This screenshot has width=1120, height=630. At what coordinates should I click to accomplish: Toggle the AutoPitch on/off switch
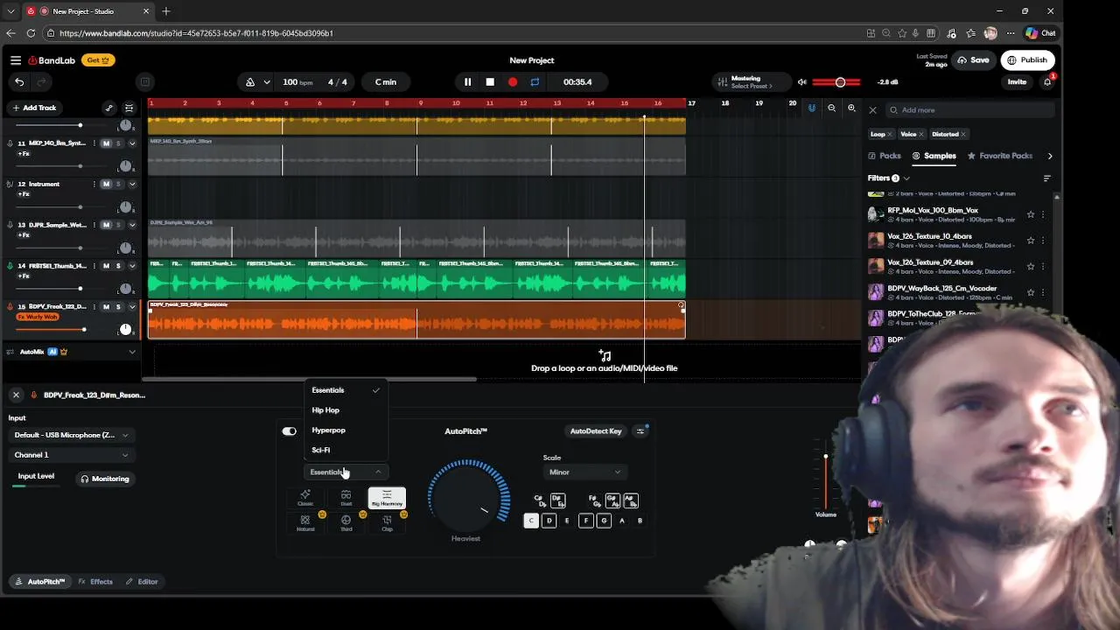290,431
